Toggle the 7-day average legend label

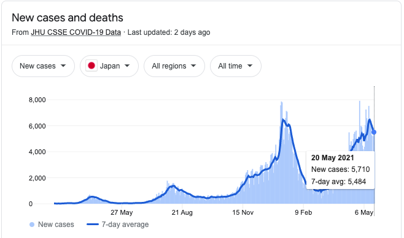[125, 225]
